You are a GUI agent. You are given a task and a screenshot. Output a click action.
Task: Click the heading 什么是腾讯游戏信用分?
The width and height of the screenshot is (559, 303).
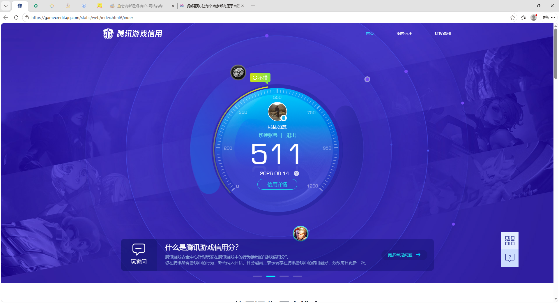click(x=202, y=247)
